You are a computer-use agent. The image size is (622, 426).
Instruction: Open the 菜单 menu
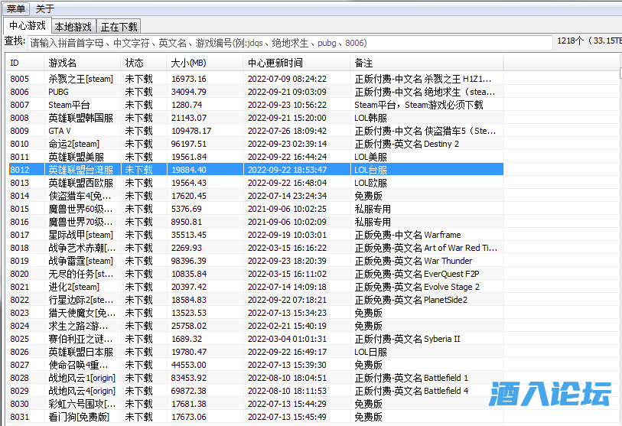click(15, 8)
